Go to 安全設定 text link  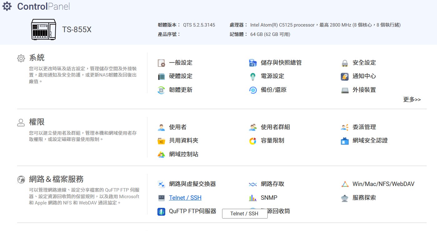coord(364,63)
